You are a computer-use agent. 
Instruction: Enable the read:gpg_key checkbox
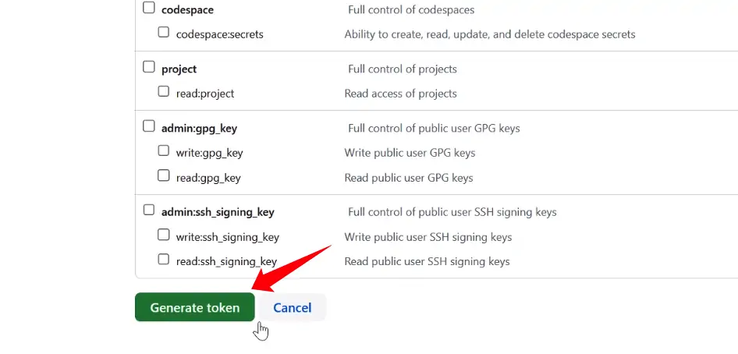164,176
